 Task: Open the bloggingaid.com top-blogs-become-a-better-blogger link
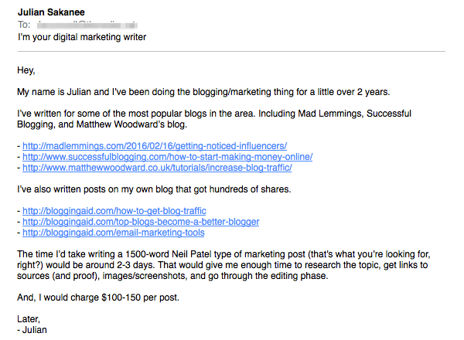(x=141, y=222)
